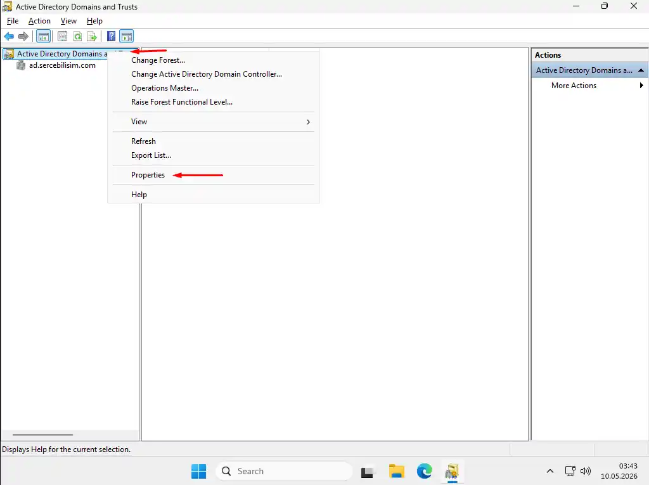The width and height of the screenshot is (649, 485).
Task: Open clock showing 03:43 date
Action: [x=619, y=471]
